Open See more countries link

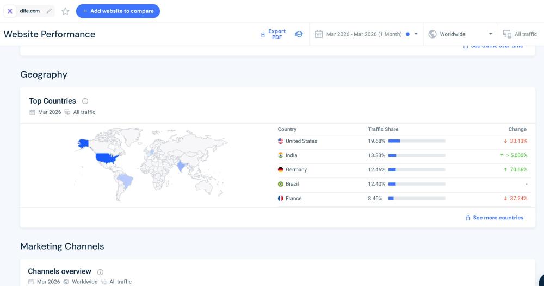pyautogui.click(x=494, y=218)
